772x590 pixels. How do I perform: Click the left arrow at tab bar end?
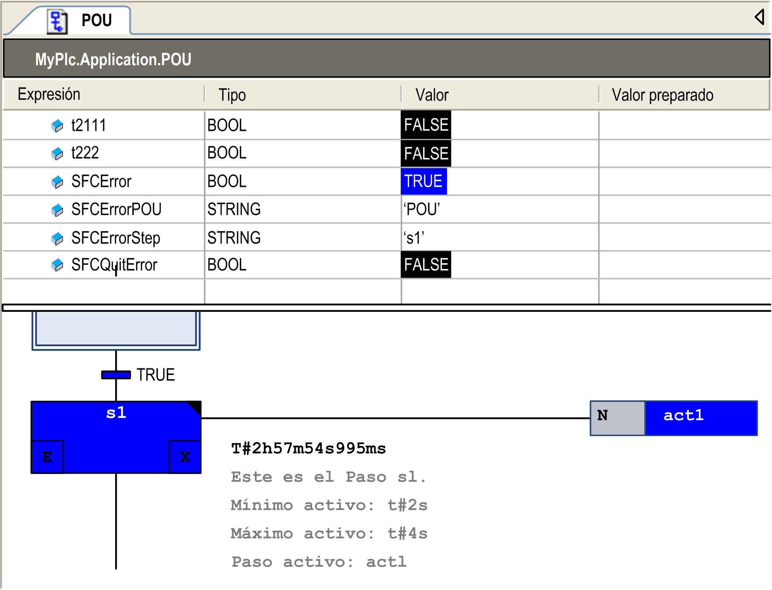click(x=759, y=17)
